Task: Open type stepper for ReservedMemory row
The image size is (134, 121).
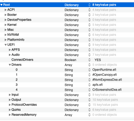Action: (89, 115)
